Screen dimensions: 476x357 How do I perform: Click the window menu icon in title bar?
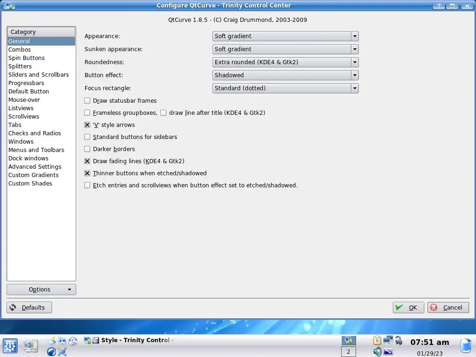pos(9,6)
